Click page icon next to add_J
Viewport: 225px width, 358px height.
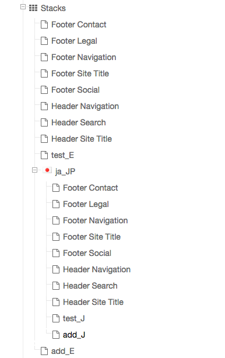[56, 335]
